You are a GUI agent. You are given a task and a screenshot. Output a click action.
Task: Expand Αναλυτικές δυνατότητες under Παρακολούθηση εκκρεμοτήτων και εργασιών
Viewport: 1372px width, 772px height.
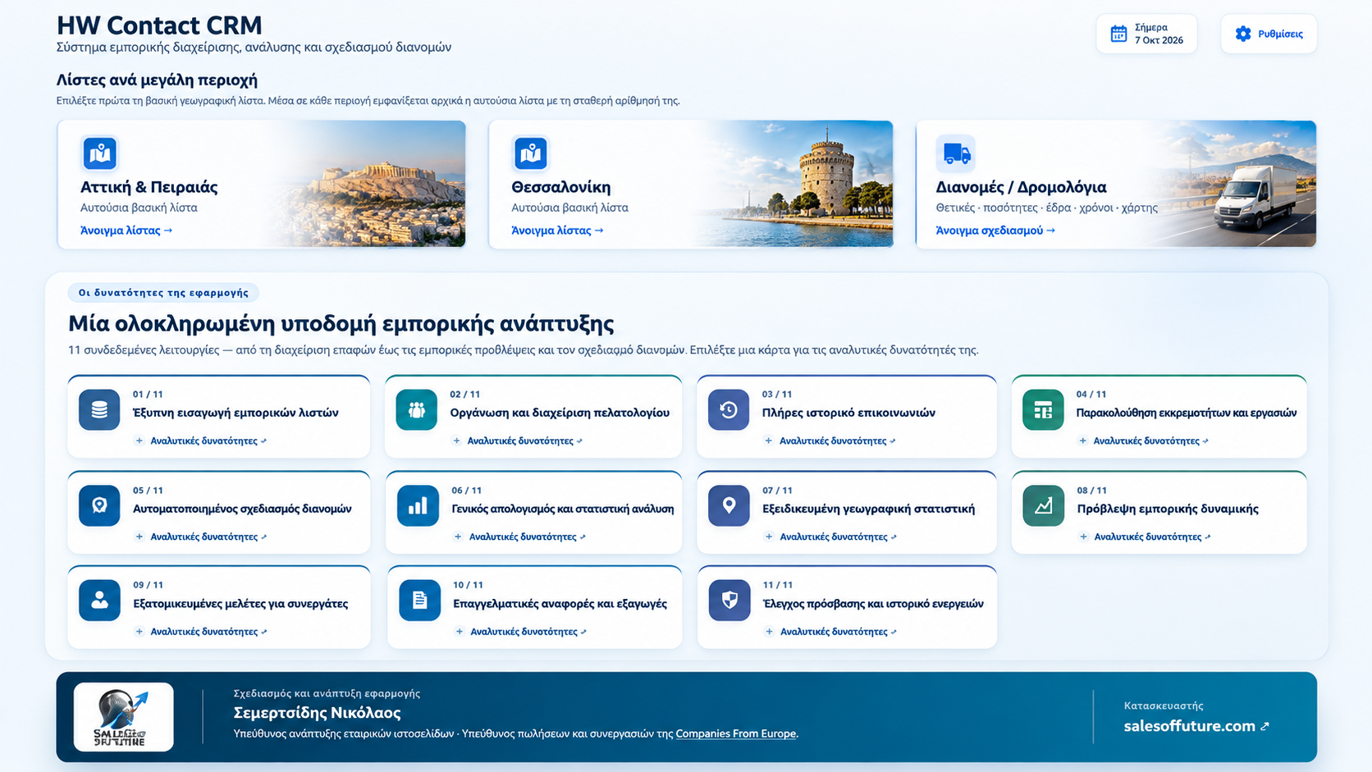pos(1144,441)
